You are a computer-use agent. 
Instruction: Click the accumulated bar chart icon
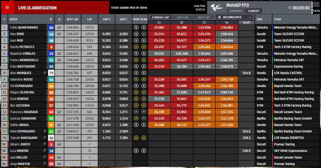coord(219,17)
